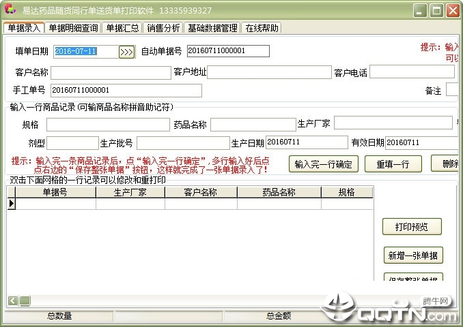Focus the 生产批号 input field

183,143
